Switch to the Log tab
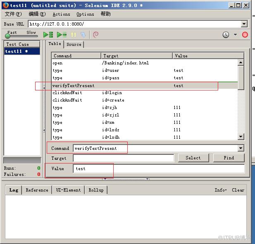Image resolution: width=255 pixels, height=244 pixels. [14, 190]
